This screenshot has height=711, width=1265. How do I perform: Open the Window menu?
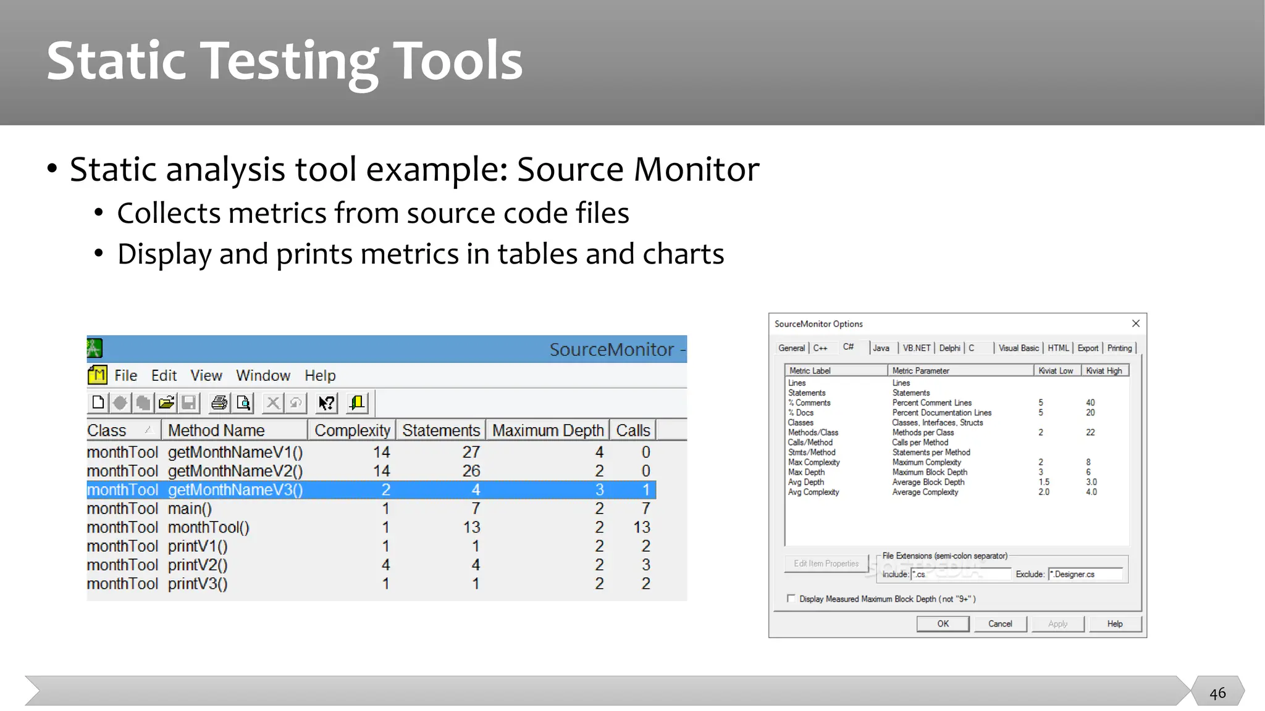tap(263, 375)
